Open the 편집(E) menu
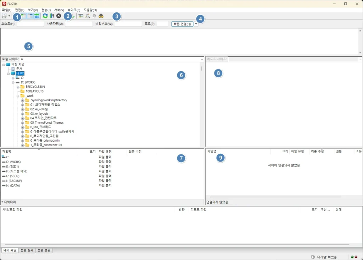 point(20,10)
